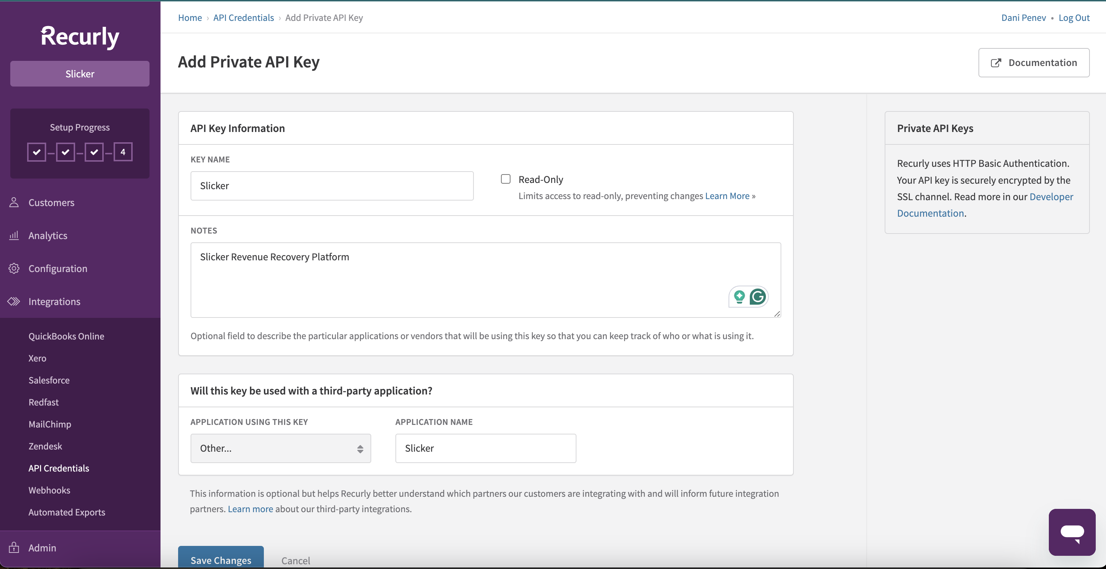Open the Documentation page

(1034, 62)
